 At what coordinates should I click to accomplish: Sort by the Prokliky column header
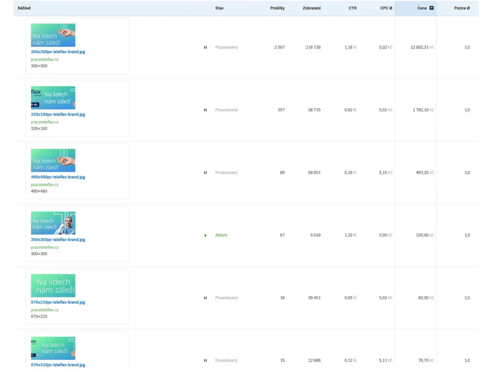point(277,8)
